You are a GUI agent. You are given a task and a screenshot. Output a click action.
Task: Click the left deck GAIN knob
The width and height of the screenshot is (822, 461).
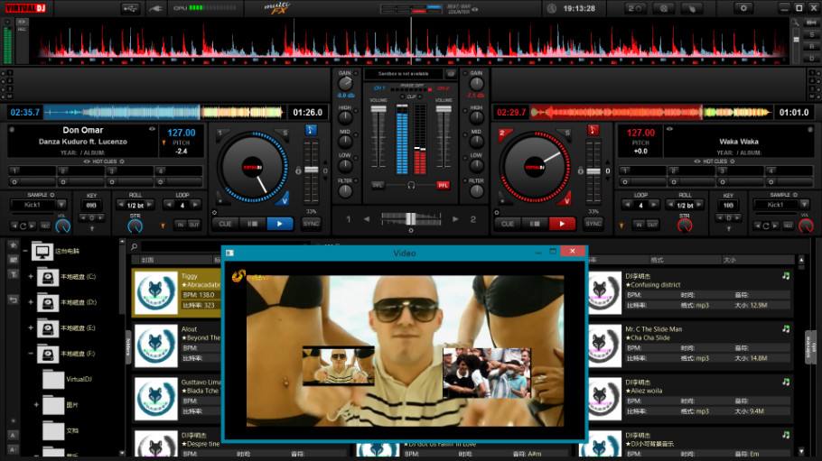[x=345, y=83]
